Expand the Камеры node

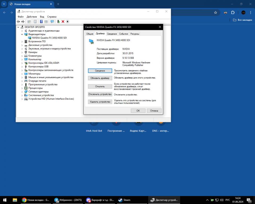(x=22, y=52)
